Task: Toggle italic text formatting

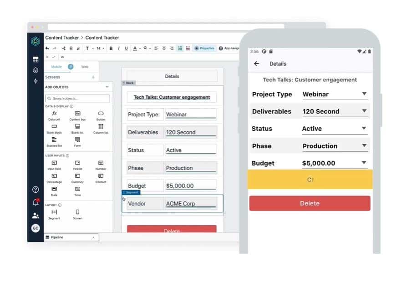Action: tap(118, 48)
